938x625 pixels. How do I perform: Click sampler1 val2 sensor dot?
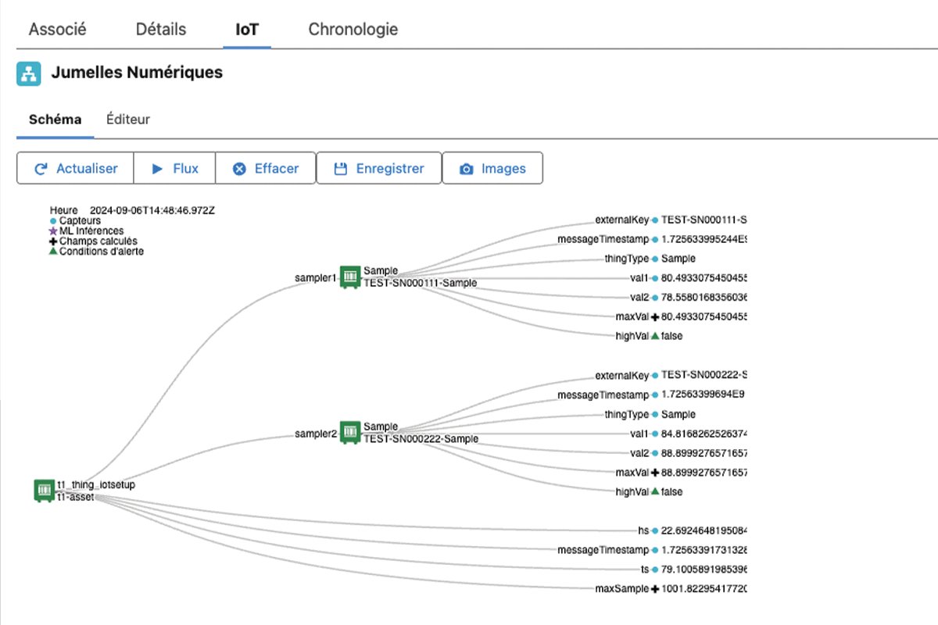coord(655,298)
